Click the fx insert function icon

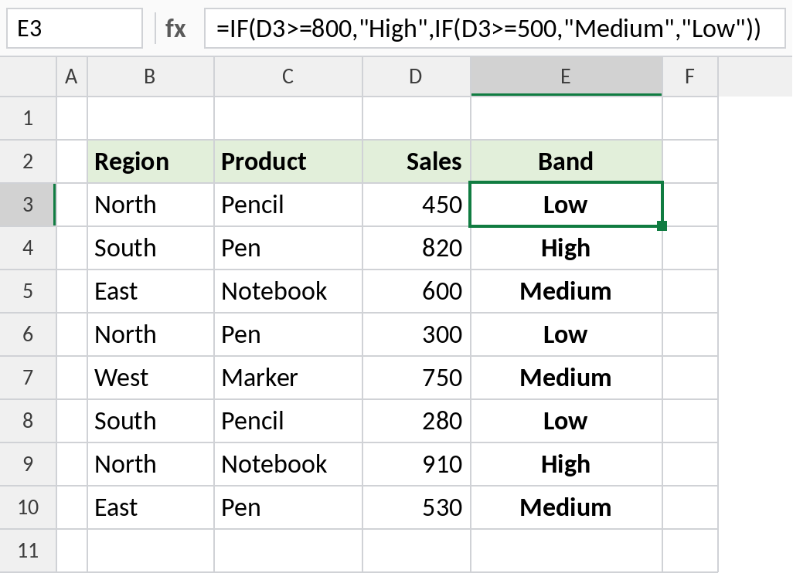[175, 29]
